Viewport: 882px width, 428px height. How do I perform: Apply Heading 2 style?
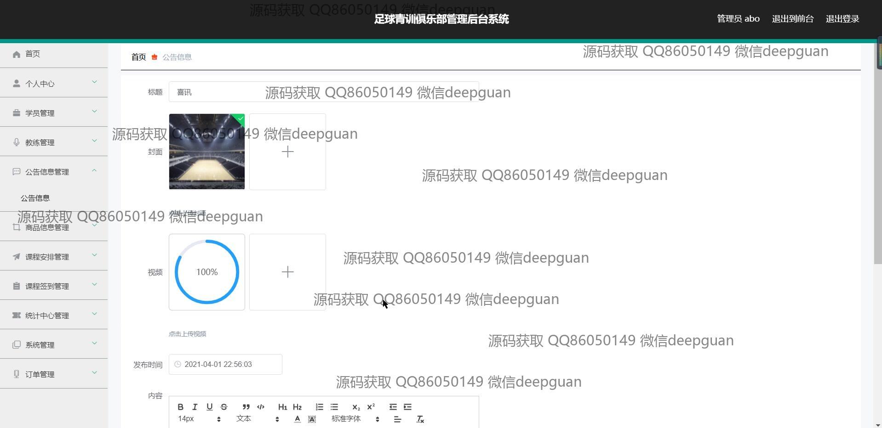point(297,407)
